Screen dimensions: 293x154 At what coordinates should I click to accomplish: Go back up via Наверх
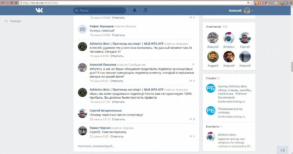click(13, 21)
